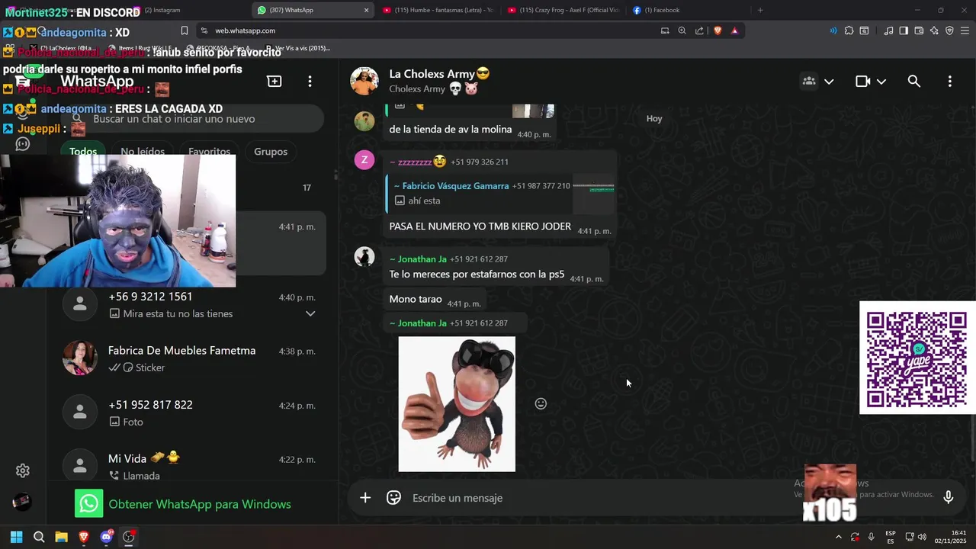Click the install app icon in address bar
This screenshot has height=549, width=976.
pos(665,30)
